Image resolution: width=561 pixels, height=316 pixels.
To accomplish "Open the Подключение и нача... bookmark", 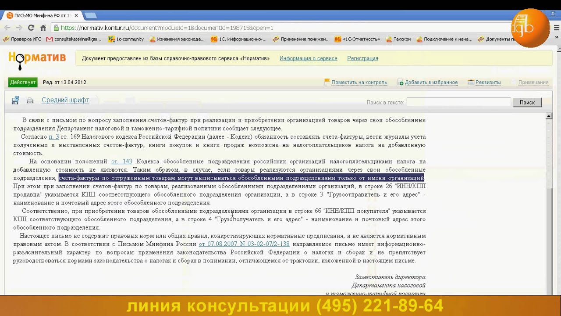I will [444, 39].
